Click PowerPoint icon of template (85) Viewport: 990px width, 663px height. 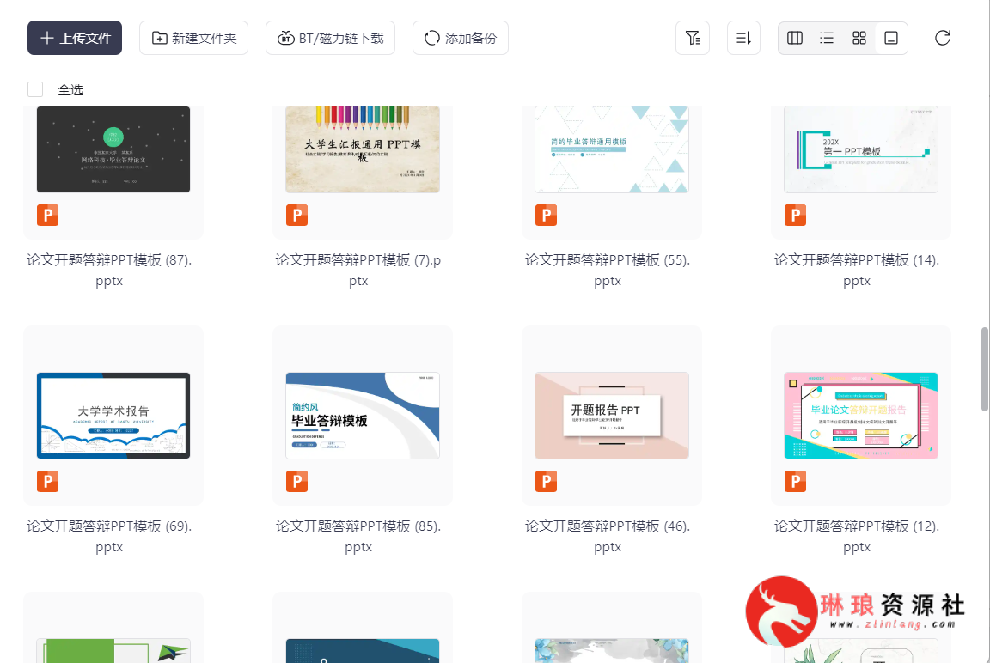(x=296, y=481)
